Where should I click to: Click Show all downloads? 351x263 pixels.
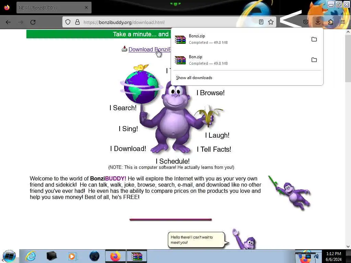pyautogui.click(x=194, y=78)
